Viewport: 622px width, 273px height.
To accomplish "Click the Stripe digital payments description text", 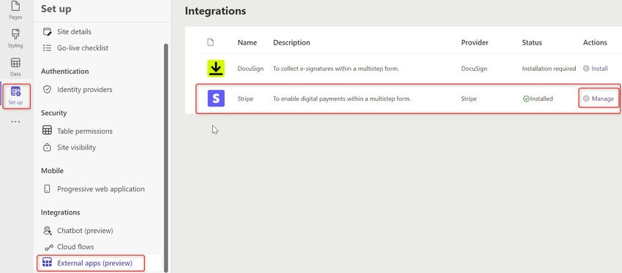I will pos(342,99).
